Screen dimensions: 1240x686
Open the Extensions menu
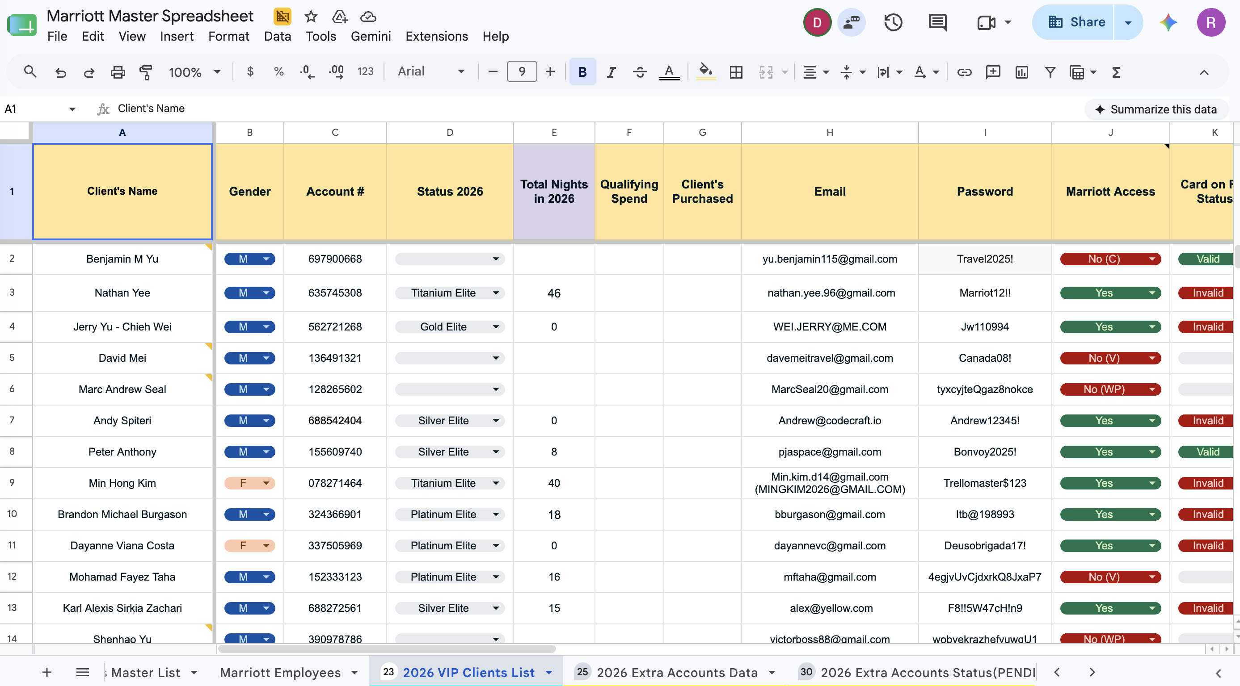click(436, 36)
